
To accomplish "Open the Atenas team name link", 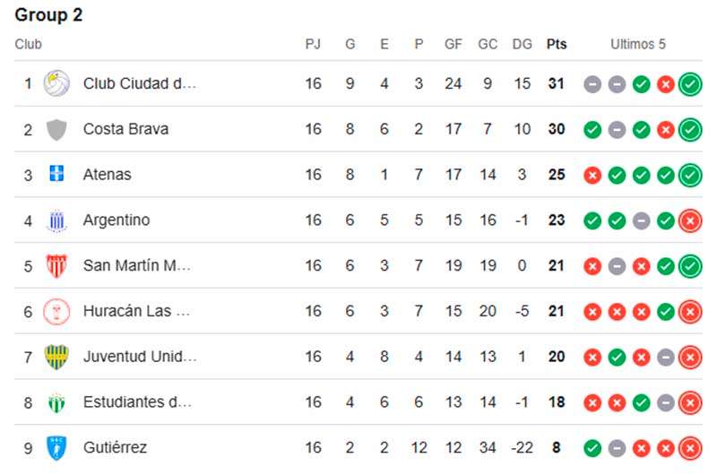I will (x=107, y=174).
